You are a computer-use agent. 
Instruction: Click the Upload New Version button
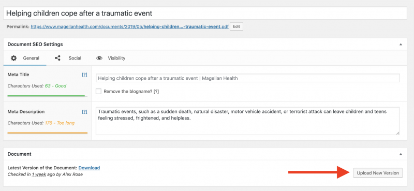[378, 173]
